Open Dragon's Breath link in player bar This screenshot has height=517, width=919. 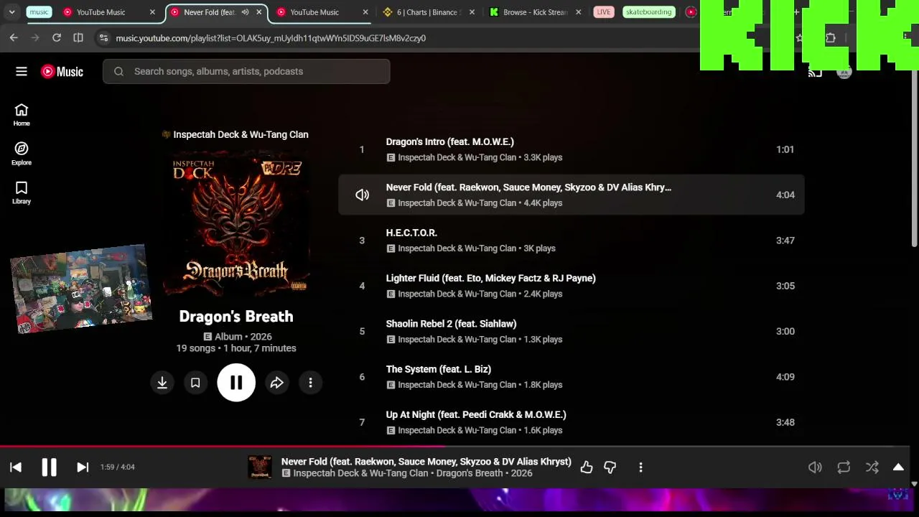pyautogui.click(x=470, y=473)
